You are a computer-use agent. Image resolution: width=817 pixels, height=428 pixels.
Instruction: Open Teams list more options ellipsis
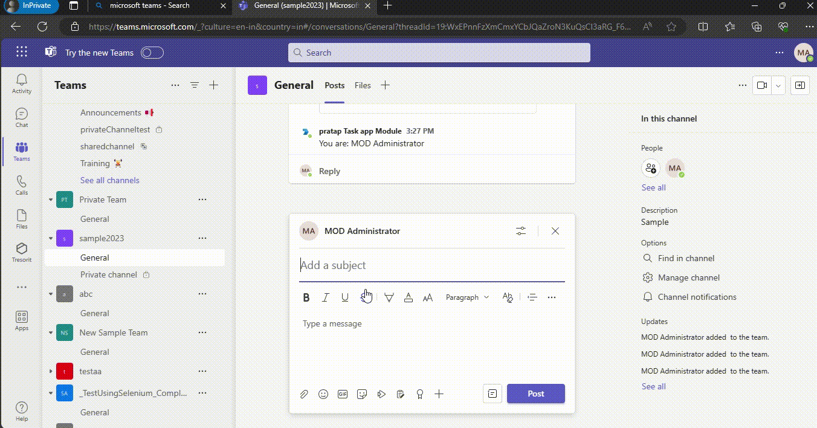[175, 85]
